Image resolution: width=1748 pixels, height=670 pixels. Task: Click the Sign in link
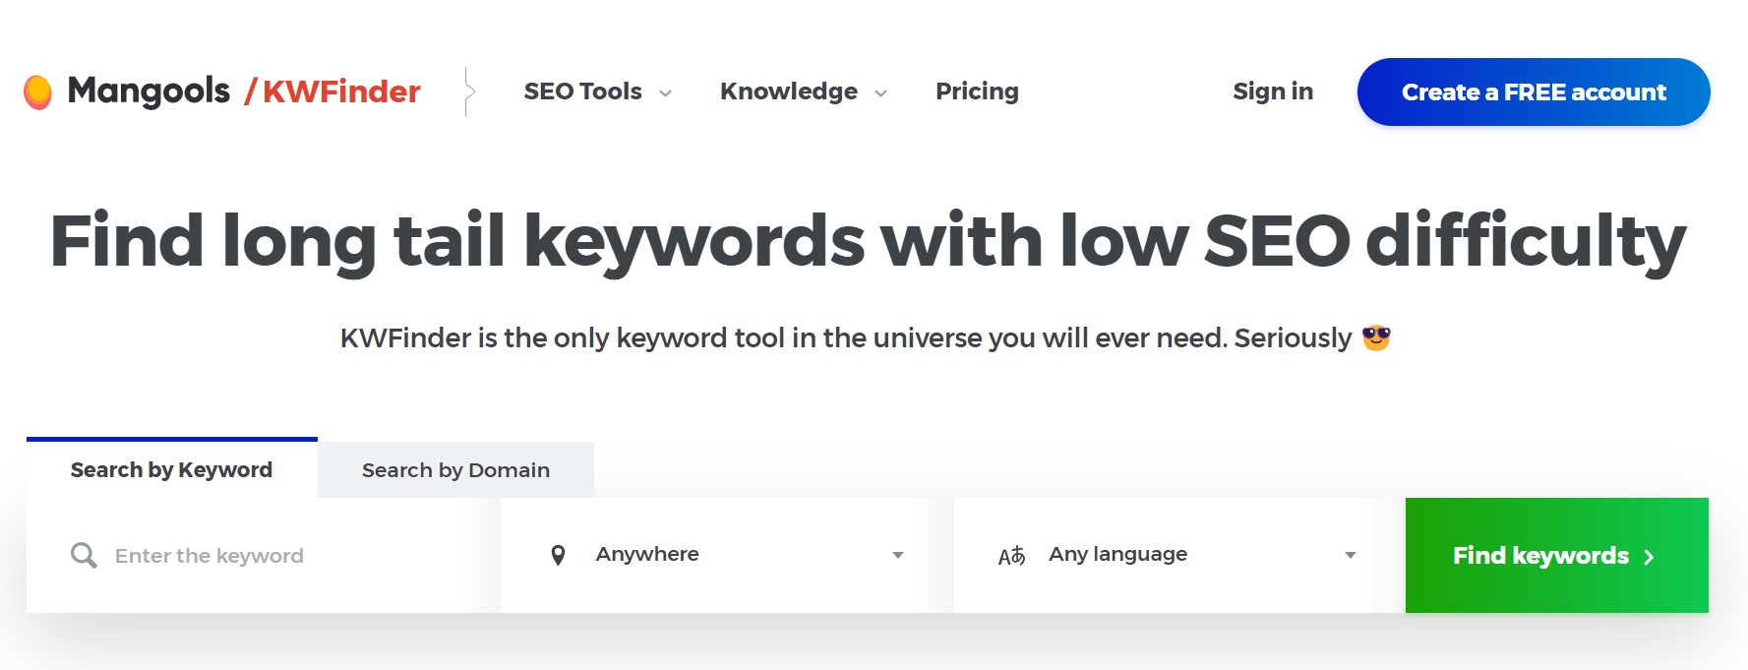(x=1272, y=91)
